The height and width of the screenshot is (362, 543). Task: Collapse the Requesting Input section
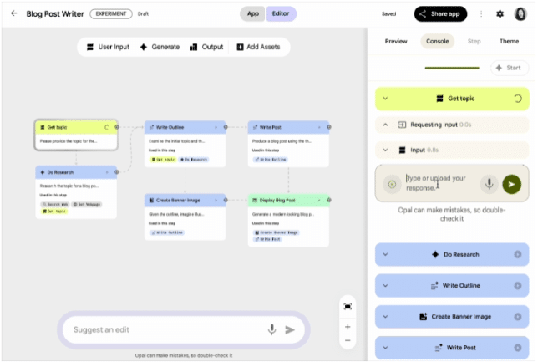(x=385, y=125)
